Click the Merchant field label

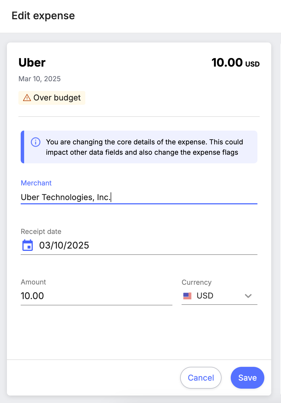pos(36,183)
